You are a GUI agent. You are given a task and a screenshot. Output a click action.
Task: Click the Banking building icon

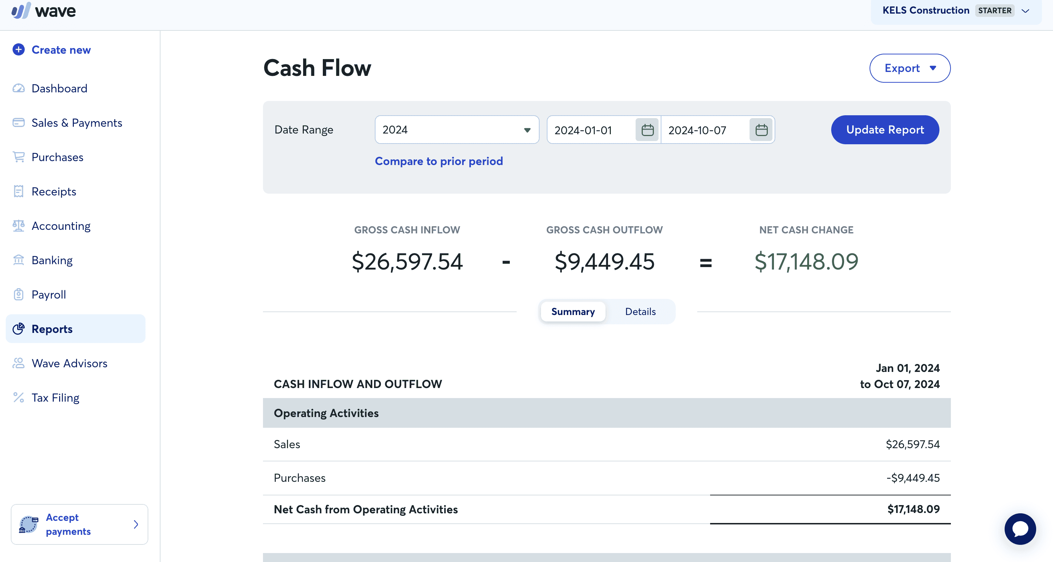click(x=18, y=260)
